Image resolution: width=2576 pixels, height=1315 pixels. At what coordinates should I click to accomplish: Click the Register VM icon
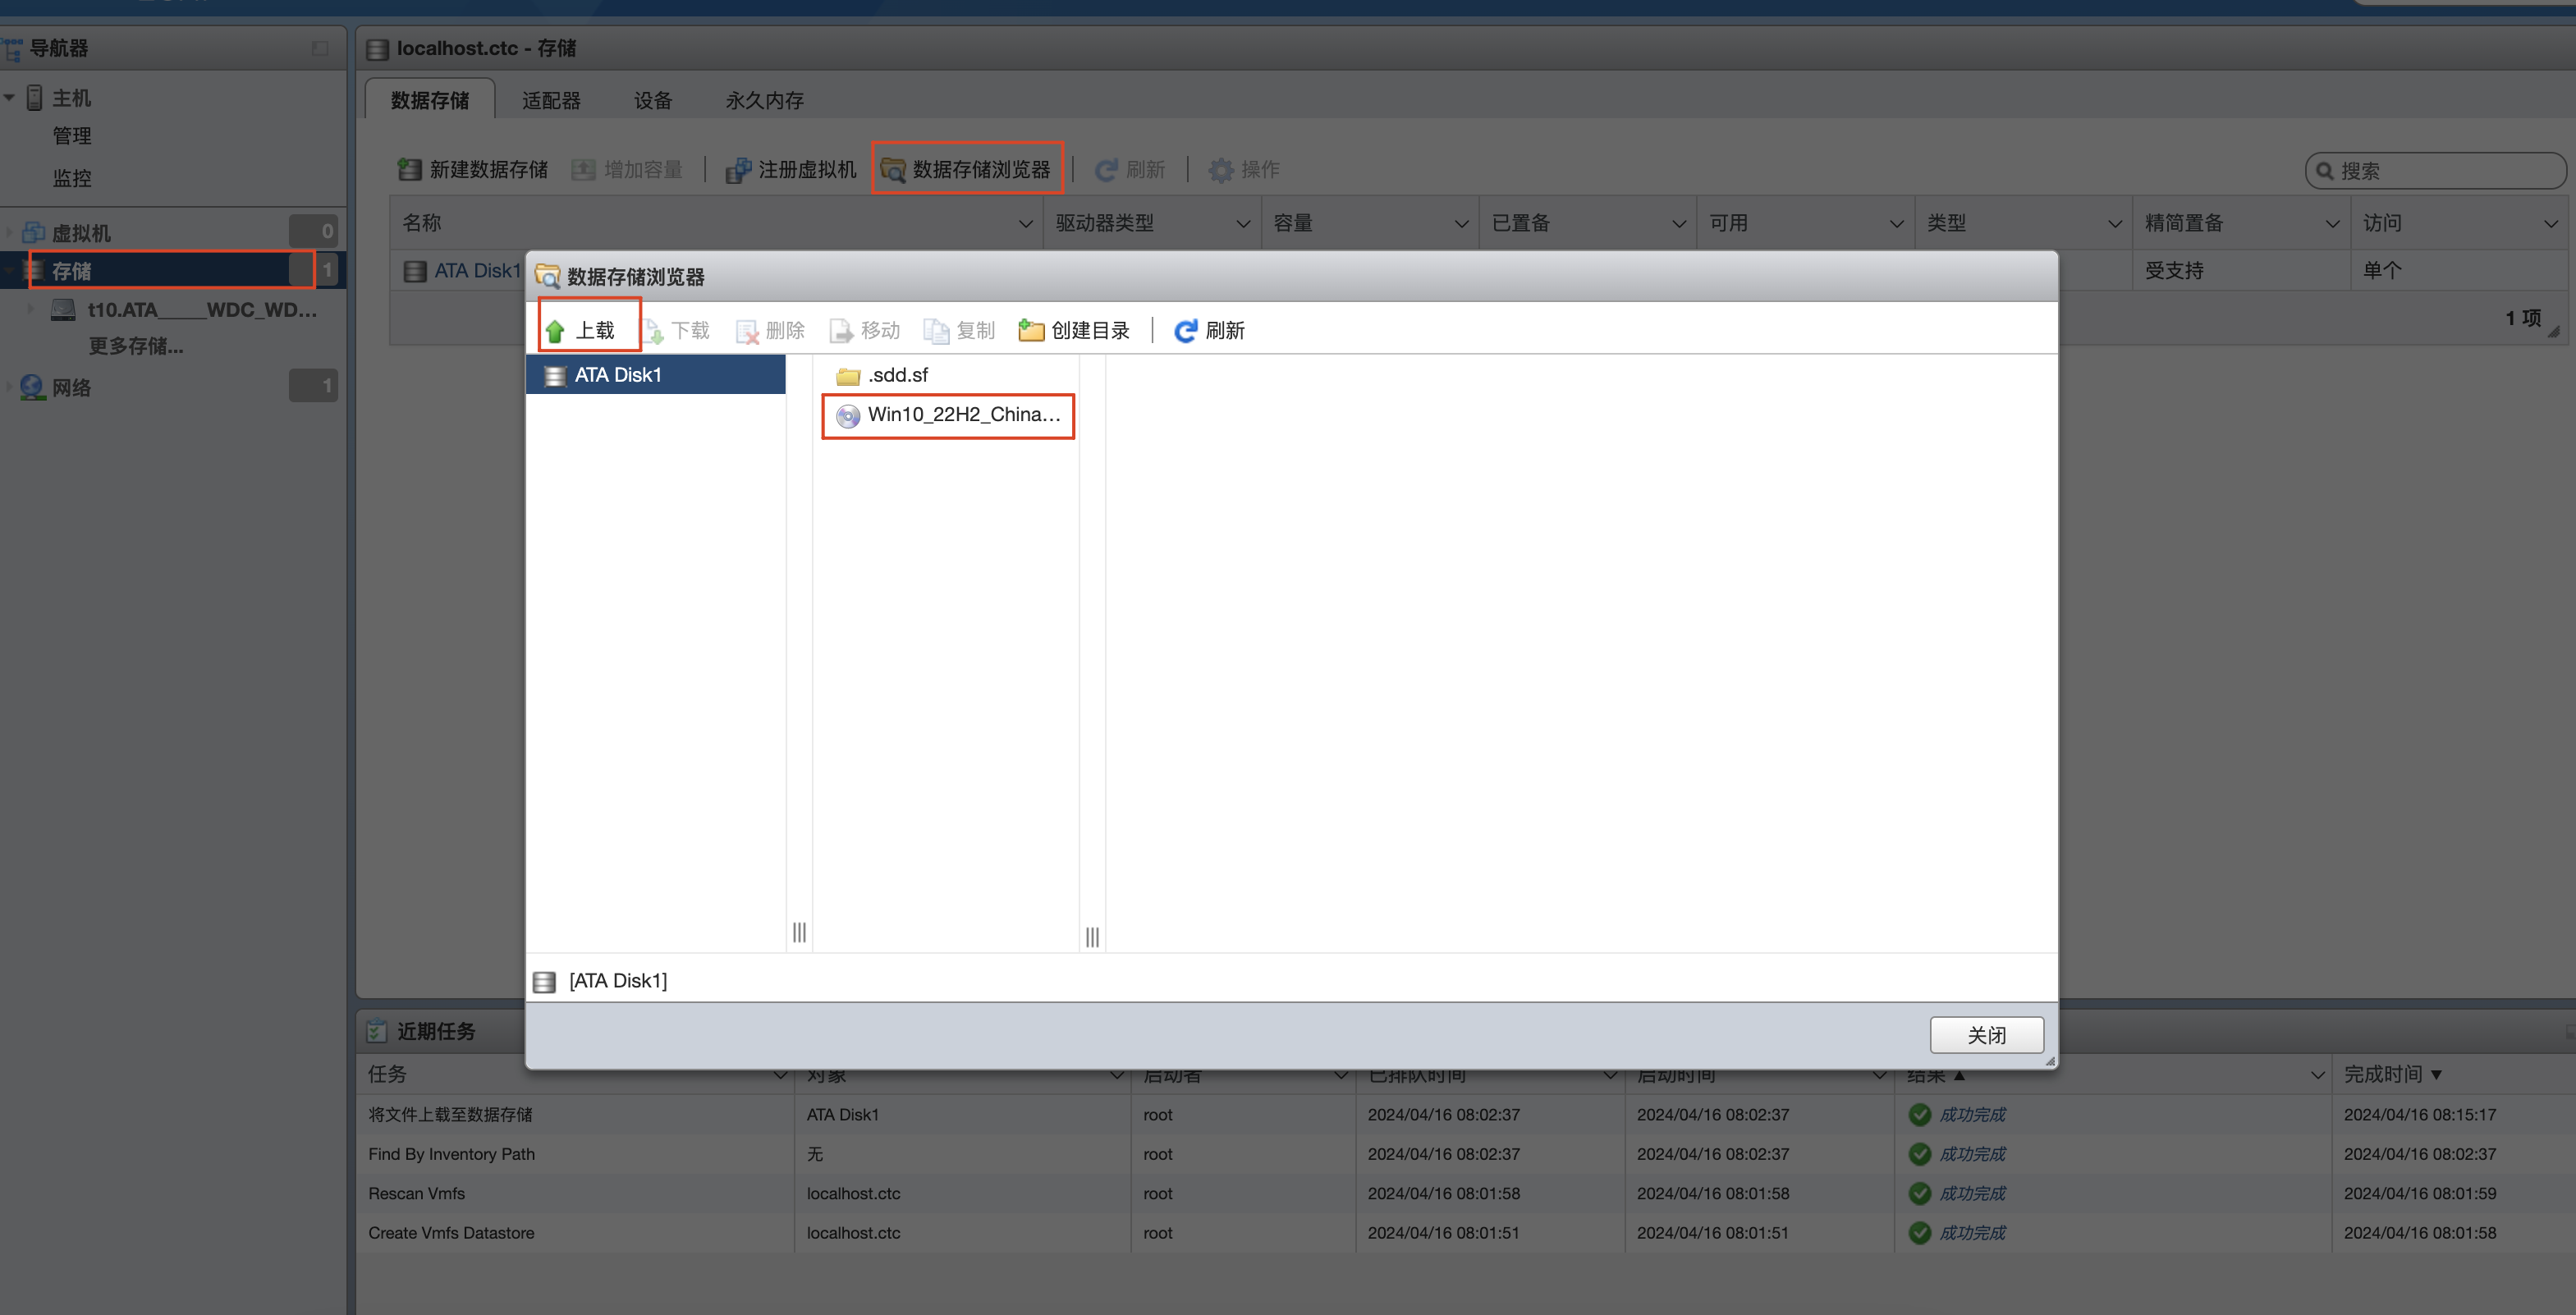click(x=738, y=170)
